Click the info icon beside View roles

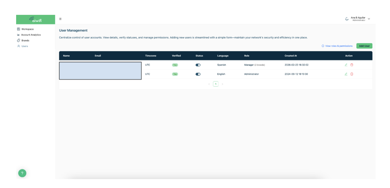pyautogui.click(x=323, y=46)
